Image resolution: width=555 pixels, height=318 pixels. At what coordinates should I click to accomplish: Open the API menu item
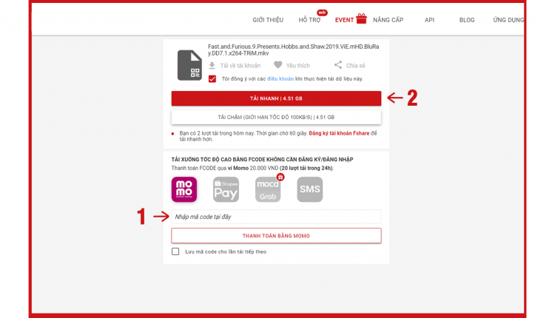(x=429, y=20)
